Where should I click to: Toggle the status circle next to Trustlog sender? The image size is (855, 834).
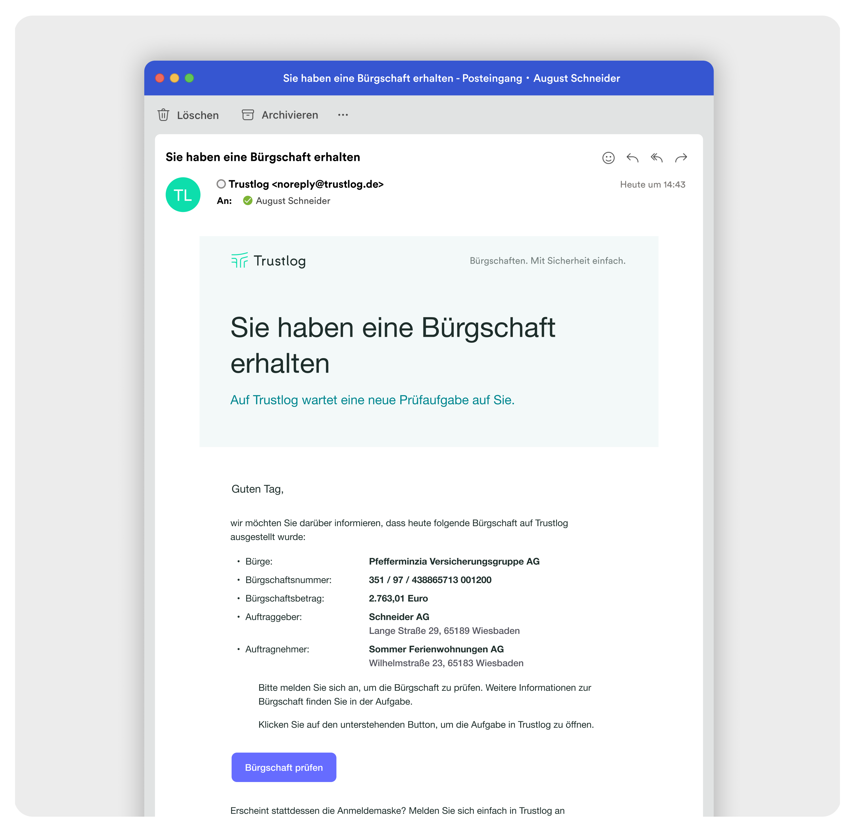click(221, 184)
